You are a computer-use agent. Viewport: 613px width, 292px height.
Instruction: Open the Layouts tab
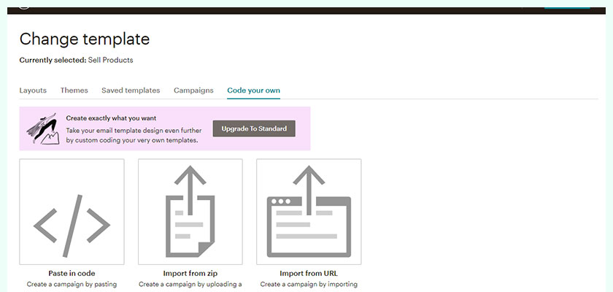point(33,91)
